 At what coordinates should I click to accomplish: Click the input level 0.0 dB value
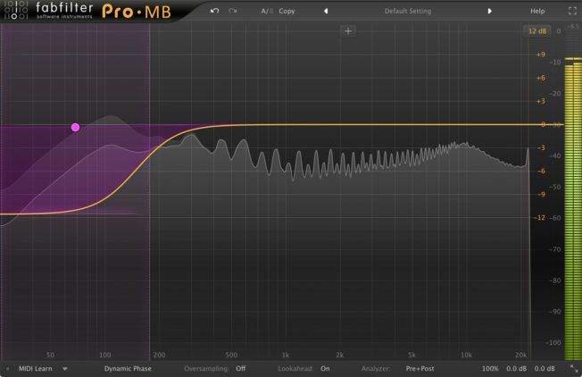(516, 368)
